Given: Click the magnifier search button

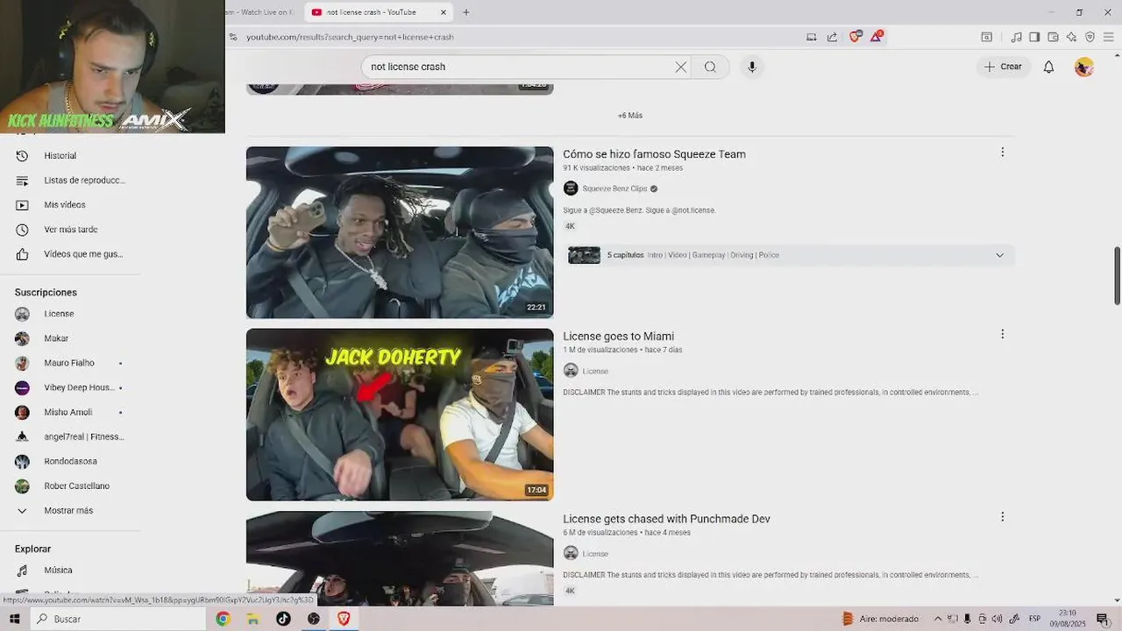Looking at the screenshot, I should tap(710, 67).
